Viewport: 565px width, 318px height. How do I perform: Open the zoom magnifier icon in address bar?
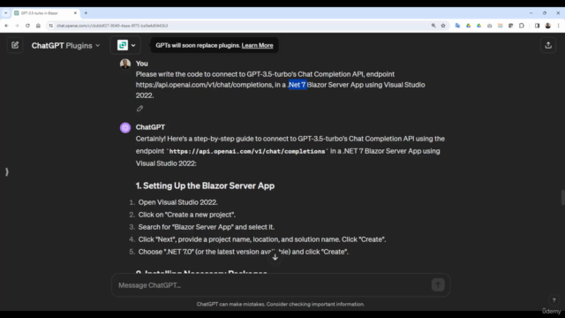(x=433, y=26)
